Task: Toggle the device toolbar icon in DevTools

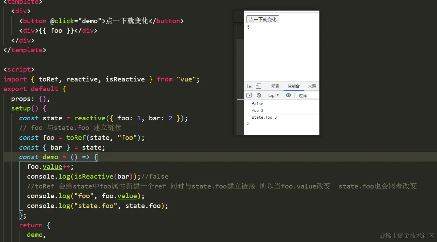Action: (258, 86)
